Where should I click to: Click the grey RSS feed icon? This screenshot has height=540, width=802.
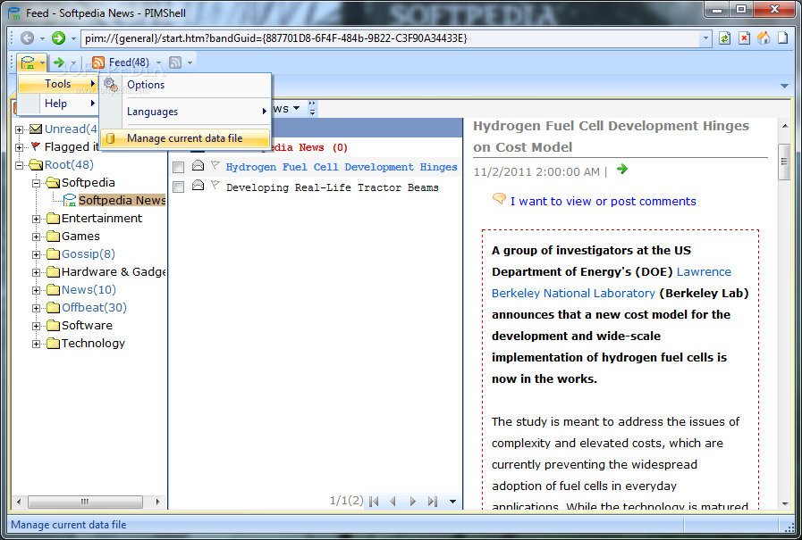[x=175, y=62]
